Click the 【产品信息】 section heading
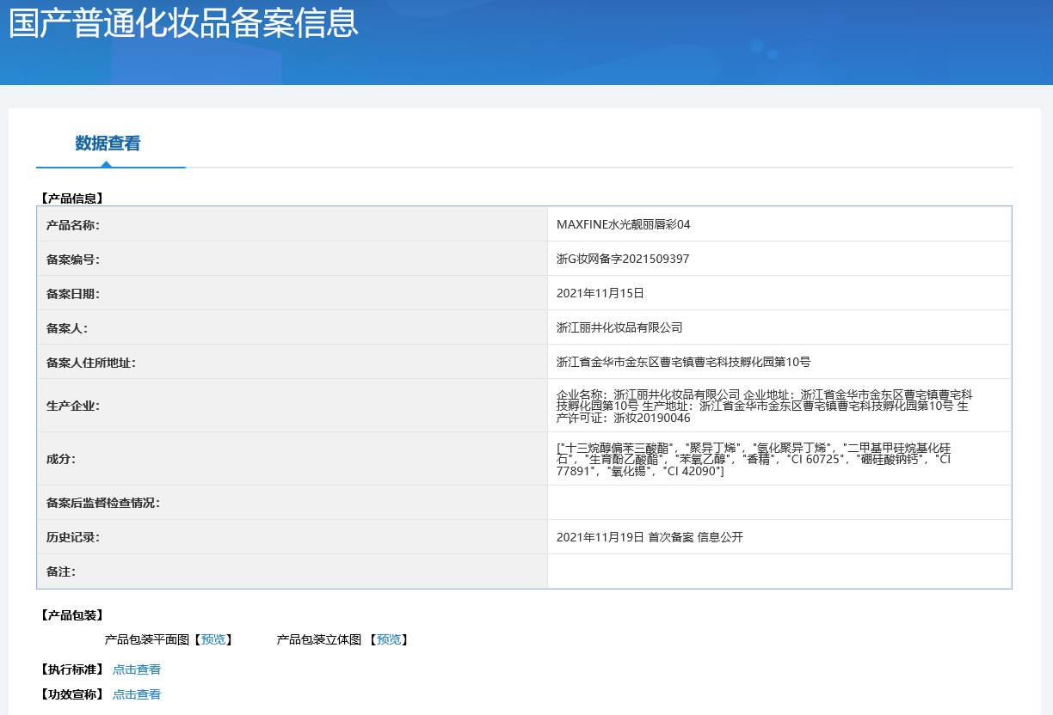1053x715 pixels. click(71, 199)
